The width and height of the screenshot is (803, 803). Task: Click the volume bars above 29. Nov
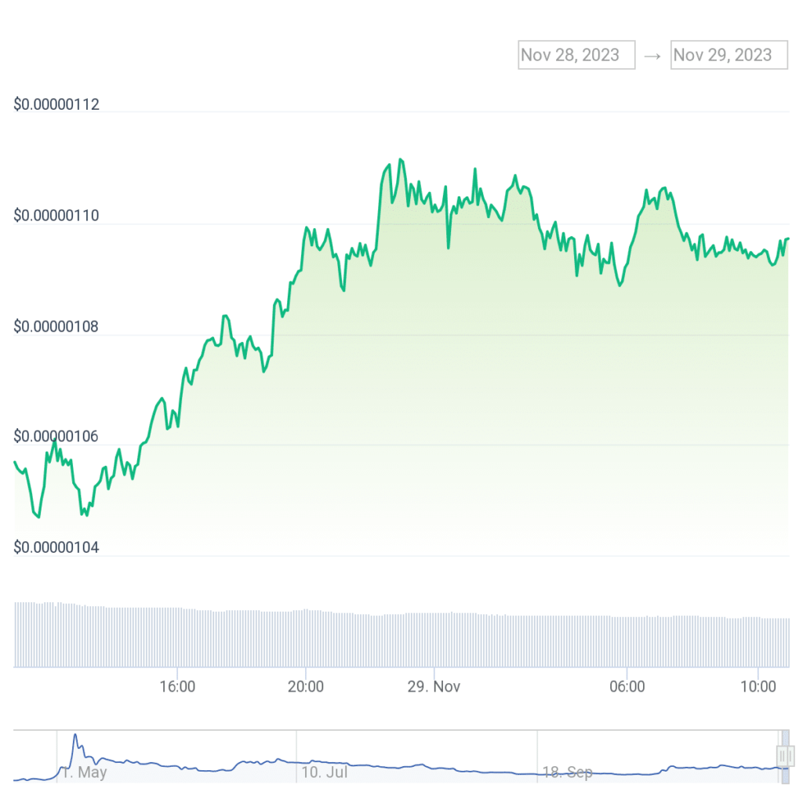(434, 640)
